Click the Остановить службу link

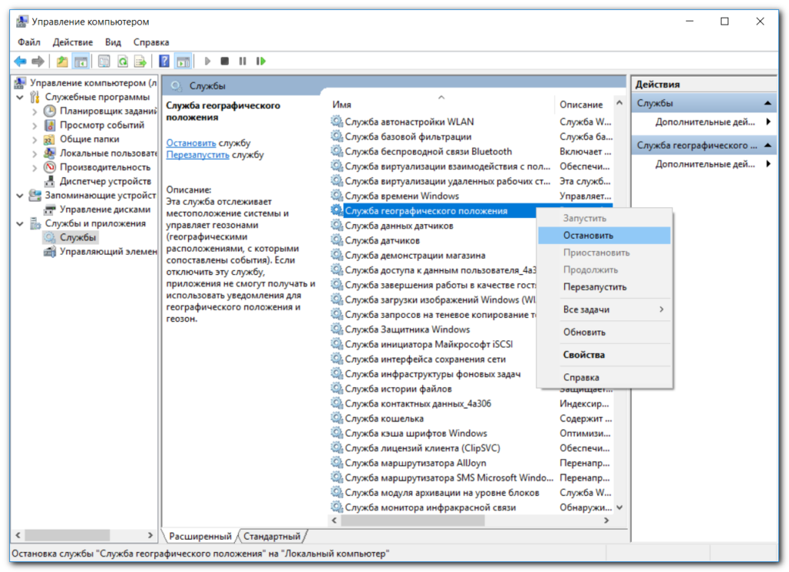pyautogui.click(x=191, y=142)
